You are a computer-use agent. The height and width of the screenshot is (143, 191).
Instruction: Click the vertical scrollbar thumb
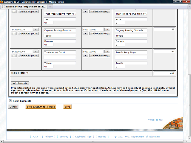[190, 105]
